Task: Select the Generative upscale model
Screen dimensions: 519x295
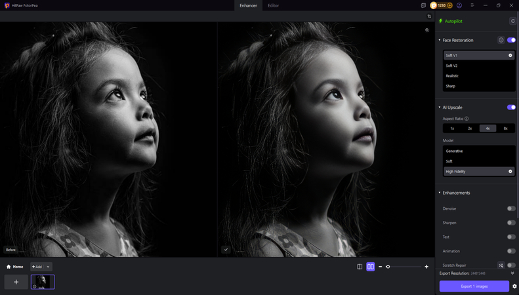Action: (x=479, y=151)
